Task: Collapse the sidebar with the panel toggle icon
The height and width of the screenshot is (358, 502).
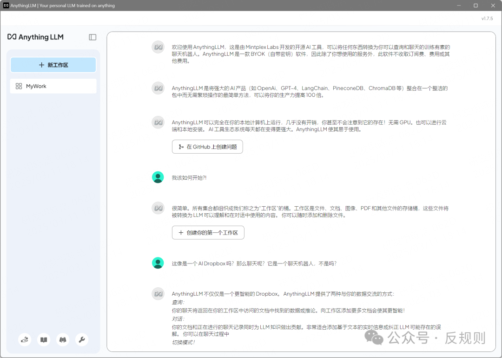Action: click(x=92, y=37)
